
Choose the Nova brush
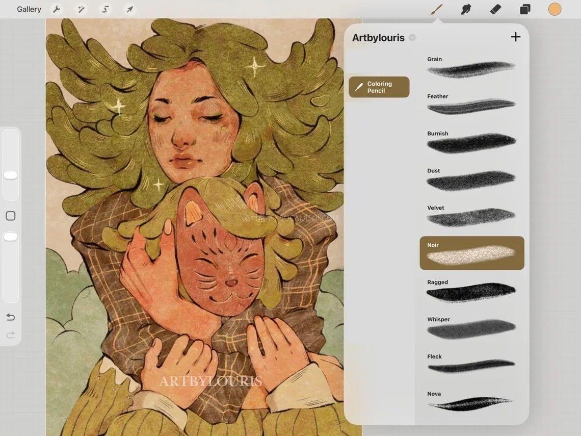472,401
